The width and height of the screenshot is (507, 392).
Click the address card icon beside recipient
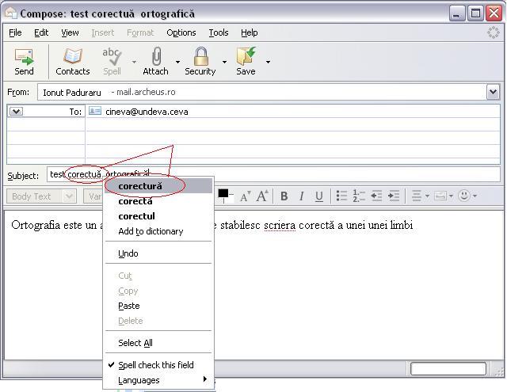point(95,111)
